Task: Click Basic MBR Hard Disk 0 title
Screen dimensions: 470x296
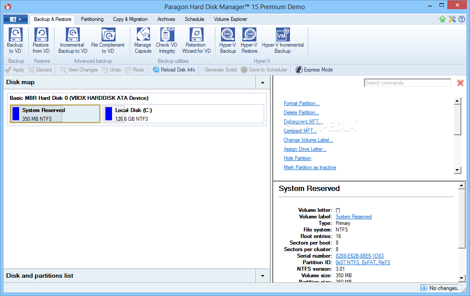Action: click(79, 98)
